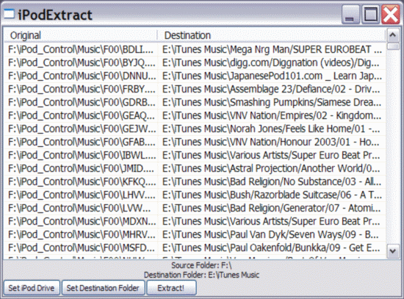
Task: Start extraction with the Extract! button
Action: coord(171,288)
